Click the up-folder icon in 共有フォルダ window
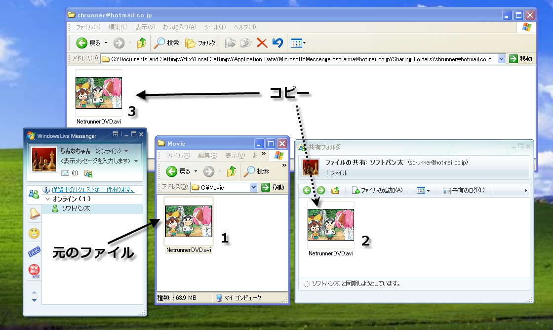 (x=335, y=191)
